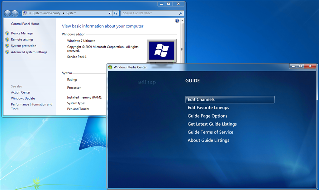
Task: Click the vertical scrollbar thumb in System window
Action: pos(182,43)
